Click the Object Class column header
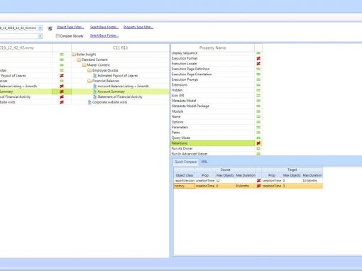Screen dimensions: 362x271 (185, 175)
